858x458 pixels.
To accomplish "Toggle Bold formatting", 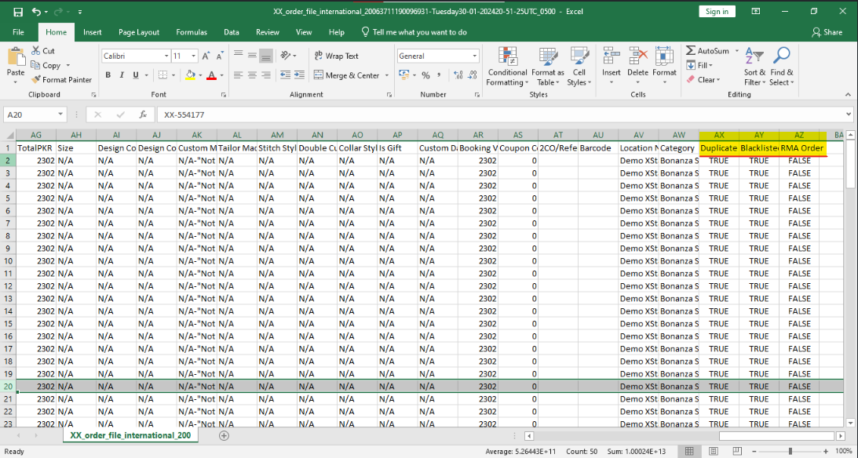I will [108, 75].
